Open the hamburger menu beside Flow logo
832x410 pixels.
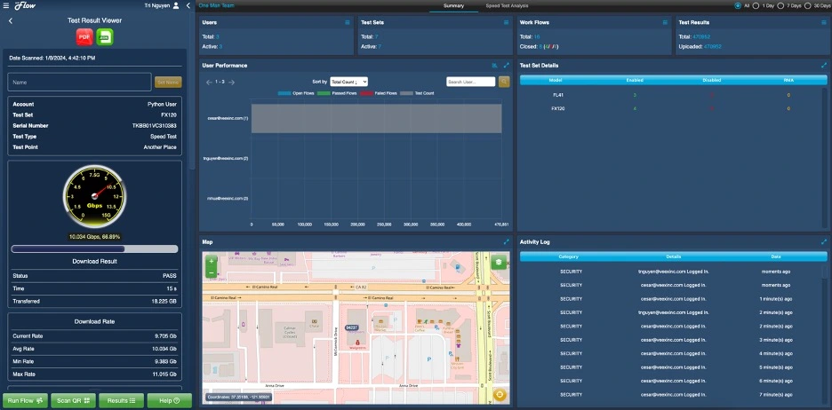pos(6,5)
